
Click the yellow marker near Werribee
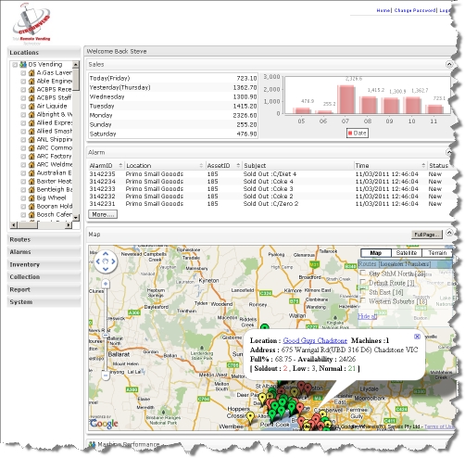[250, 417]
